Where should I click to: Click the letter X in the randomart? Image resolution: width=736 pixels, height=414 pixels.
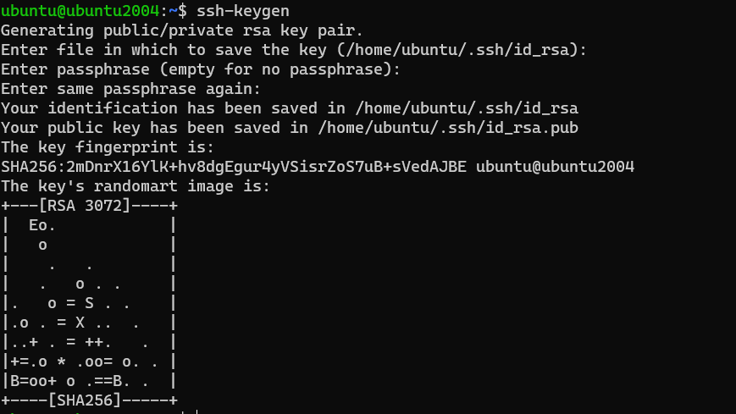coord(80,323)
